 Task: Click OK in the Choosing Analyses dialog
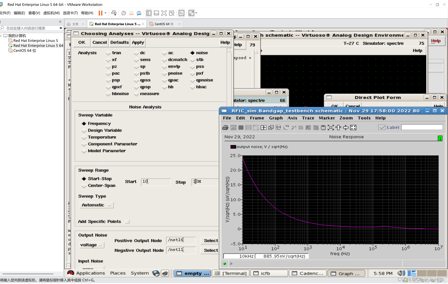coord(82,42)
